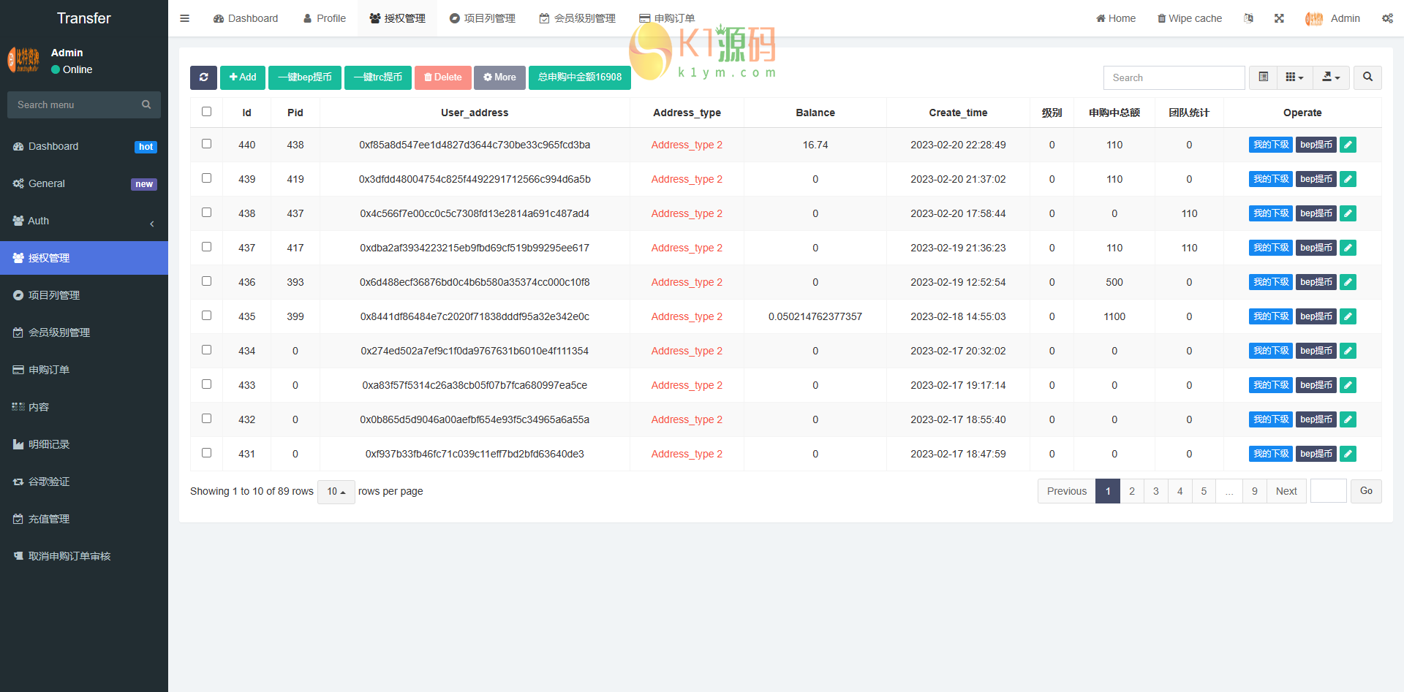The image size is (1404, 692).
Task: Toggle the table card view icon
Action: point(1263,77)
